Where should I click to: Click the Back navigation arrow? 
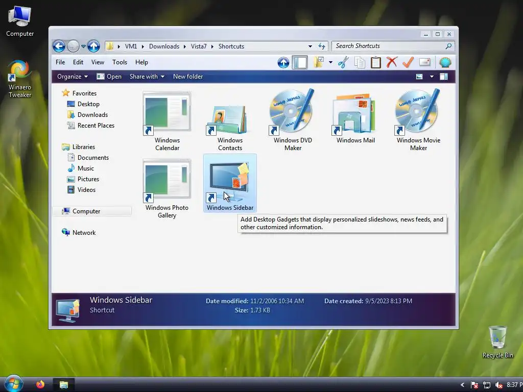(59, 46)
